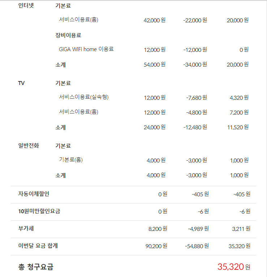
Task: Select the -22,000 원 discount amount
Action: click(x=195, y=20)
